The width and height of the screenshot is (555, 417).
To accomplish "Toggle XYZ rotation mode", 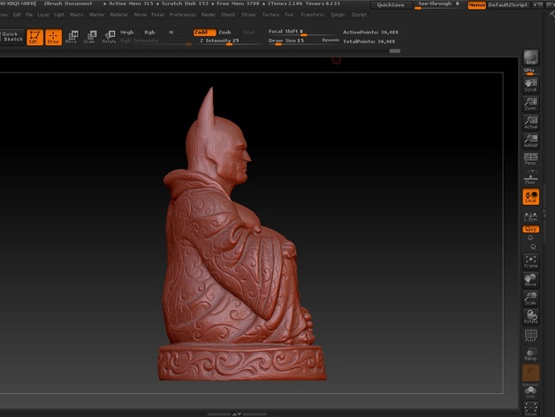I will [530, 230].
